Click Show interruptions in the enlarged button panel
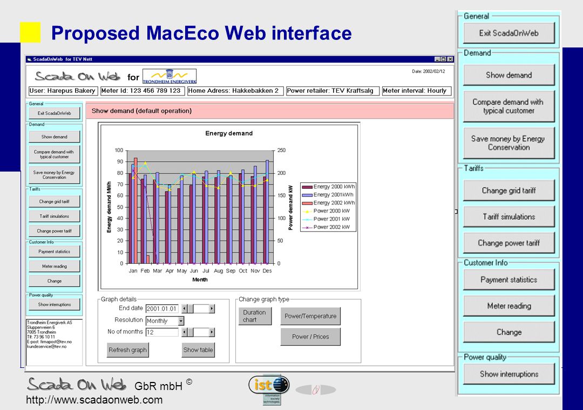This screenshot has height=410, width=583. [x=509, y=374]
